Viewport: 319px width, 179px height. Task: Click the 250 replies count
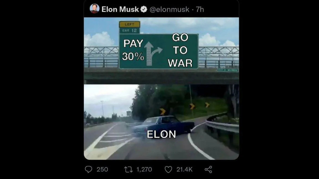coord(102,169)
